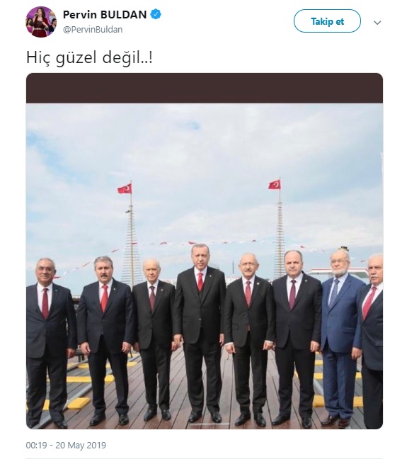
Task: Click the right Turkish flag in photo
Action: pos(275,185)
